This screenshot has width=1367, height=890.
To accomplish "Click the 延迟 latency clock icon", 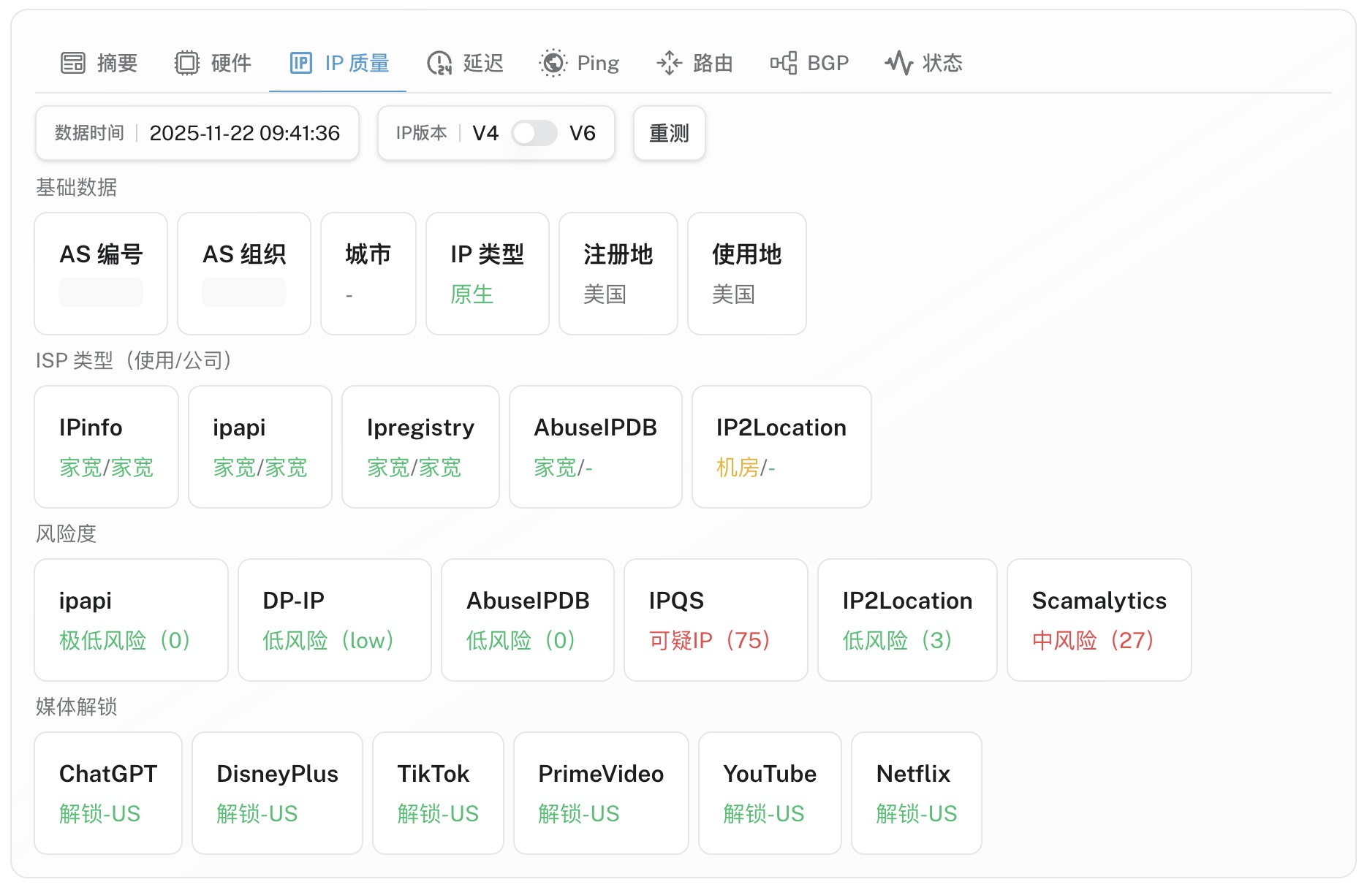I will (439, 64).
